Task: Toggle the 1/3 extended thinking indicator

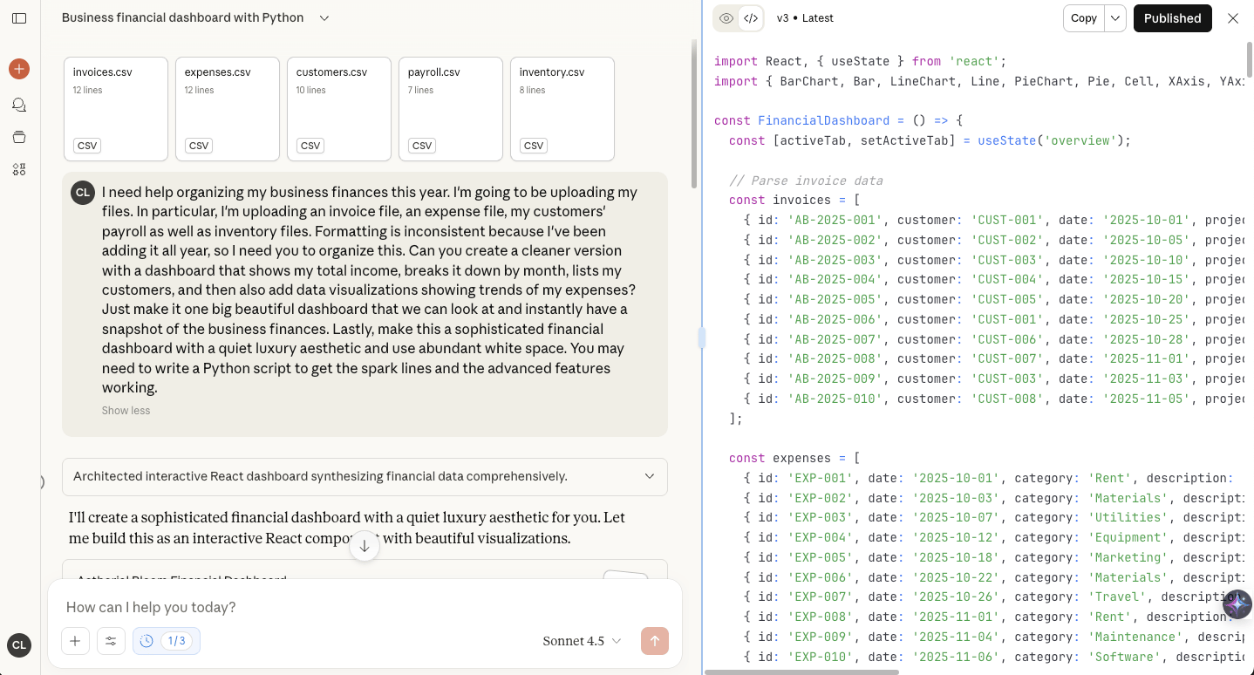Action: pos(166,641)
